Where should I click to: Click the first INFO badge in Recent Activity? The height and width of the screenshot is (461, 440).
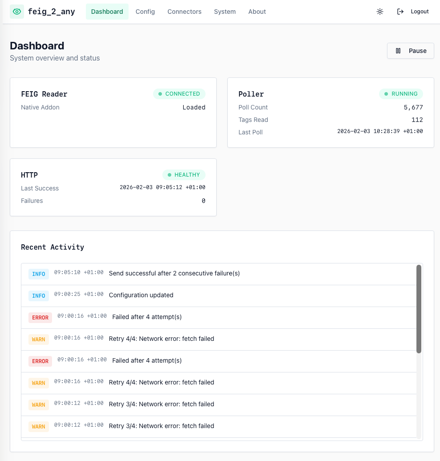click(38, 274)
